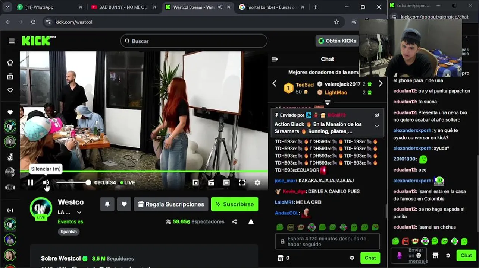Follow Westcol with the heart button
The width and height of the screenshot is (479, 268).
pyautogui.click(x=124, y=204)
